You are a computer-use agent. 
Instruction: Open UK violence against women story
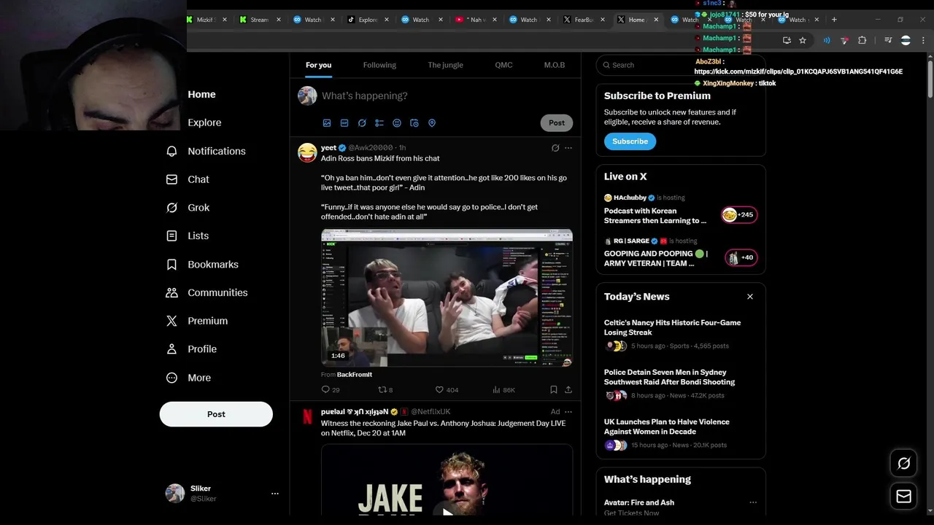[x=680, y=433]
